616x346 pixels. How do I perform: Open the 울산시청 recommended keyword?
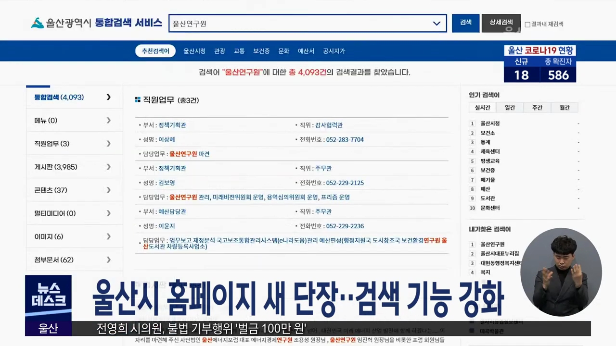[194, 51]
